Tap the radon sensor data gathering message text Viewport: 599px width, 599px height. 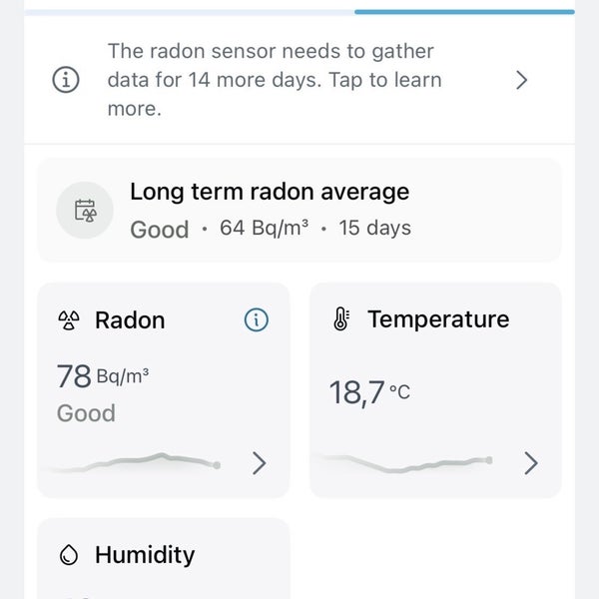(275, 80)
